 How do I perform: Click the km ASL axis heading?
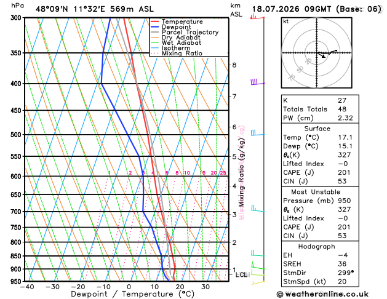pos(236,10)
